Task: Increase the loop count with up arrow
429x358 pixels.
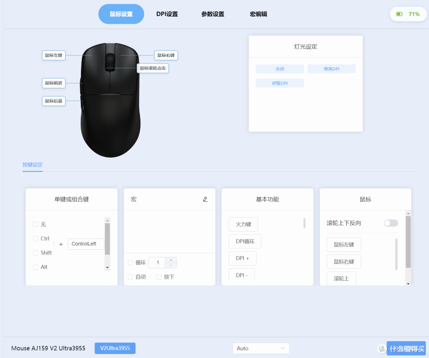Action: 171,260
